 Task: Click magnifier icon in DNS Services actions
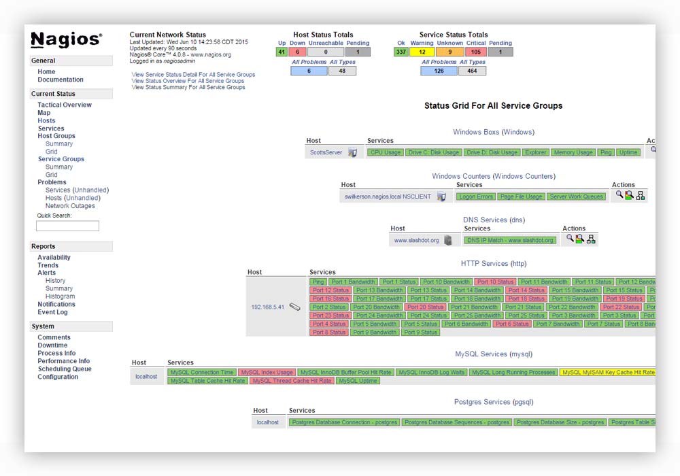570,239
